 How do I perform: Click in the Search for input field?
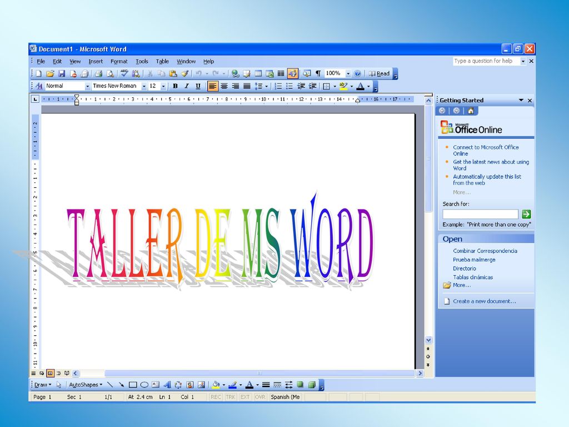480,214
